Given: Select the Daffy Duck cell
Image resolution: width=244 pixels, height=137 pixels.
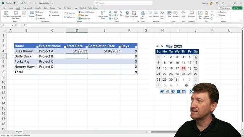Looking at the screenshot, I should point(26,56).
